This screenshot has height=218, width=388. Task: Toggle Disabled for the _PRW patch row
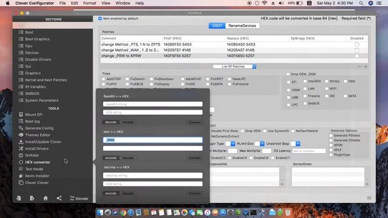357,56
